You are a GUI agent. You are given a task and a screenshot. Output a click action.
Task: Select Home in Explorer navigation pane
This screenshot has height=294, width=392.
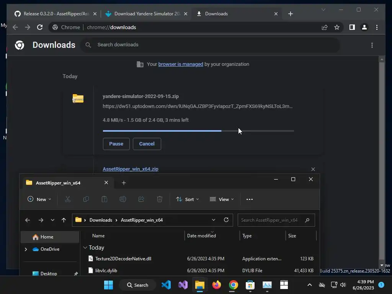pyautogui.click(x=50, y=237)
